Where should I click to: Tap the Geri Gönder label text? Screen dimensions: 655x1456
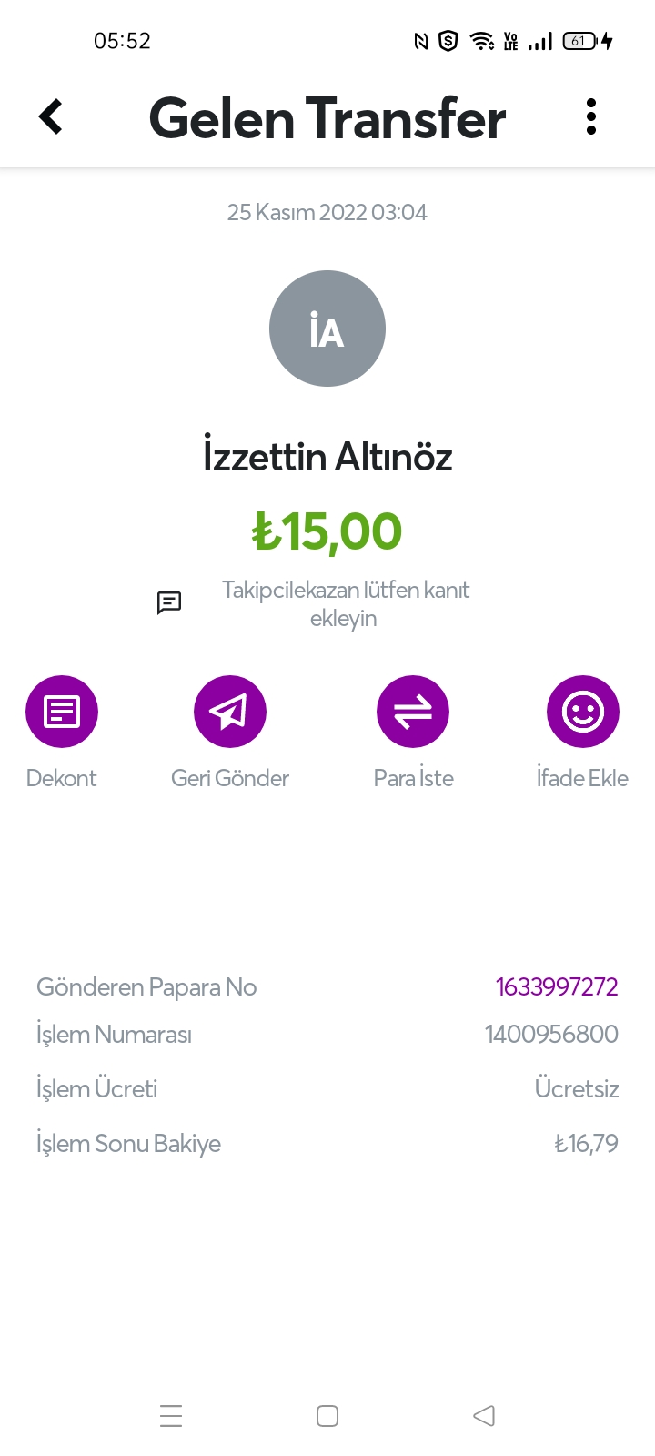(x=230, y=778)
